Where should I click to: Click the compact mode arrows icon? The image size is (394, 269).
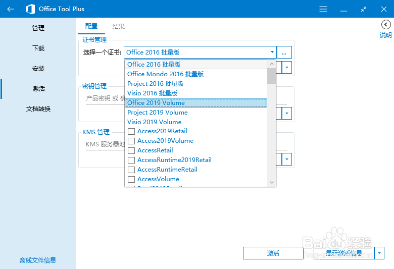pos(364,9)
